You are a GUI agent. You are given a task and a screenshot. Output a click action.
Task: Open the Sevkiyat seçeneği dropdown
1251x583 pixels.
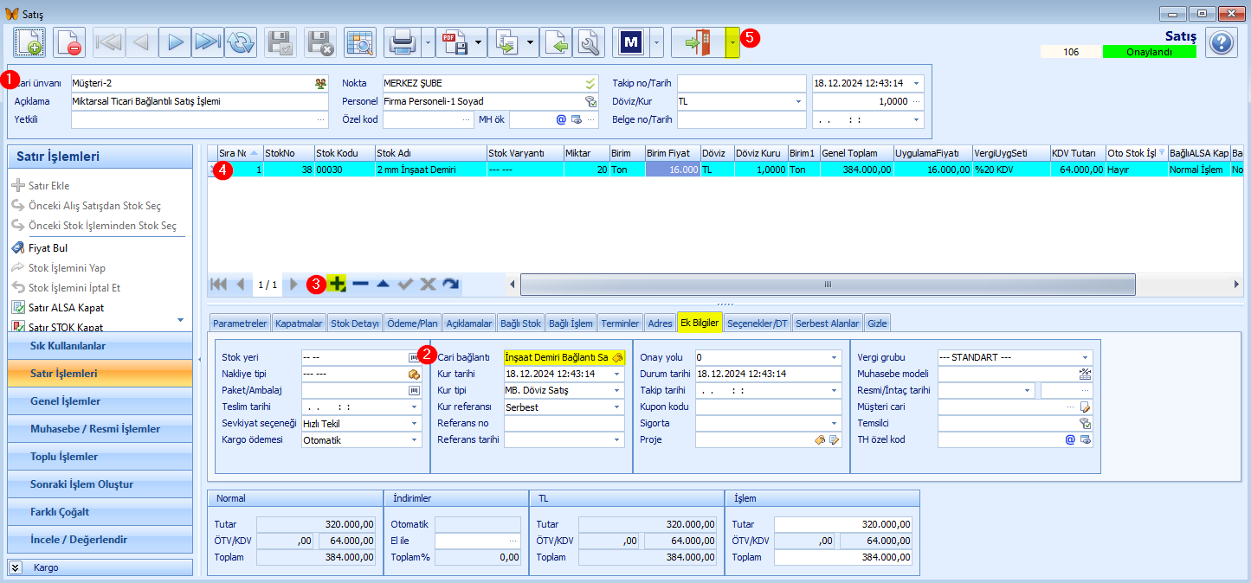point(414,423)
